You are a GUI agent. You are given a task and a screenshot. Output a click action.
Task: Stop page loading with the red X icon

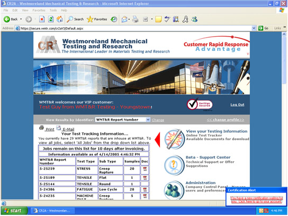point(42,19)
